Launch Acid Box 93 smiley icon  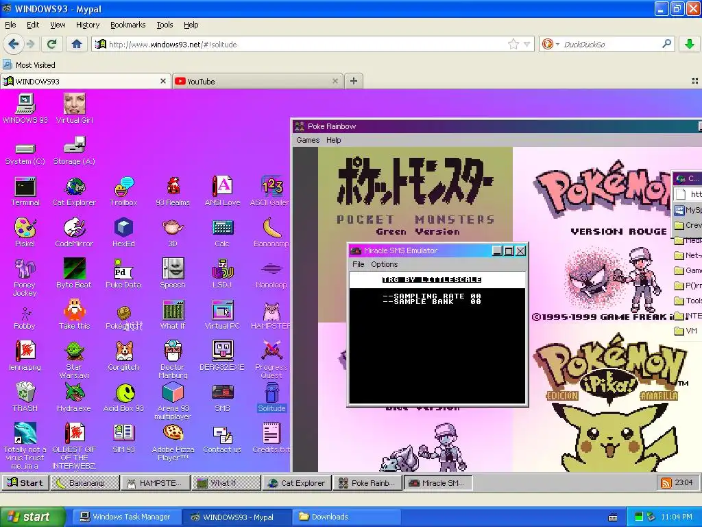(x=123, y=397)
